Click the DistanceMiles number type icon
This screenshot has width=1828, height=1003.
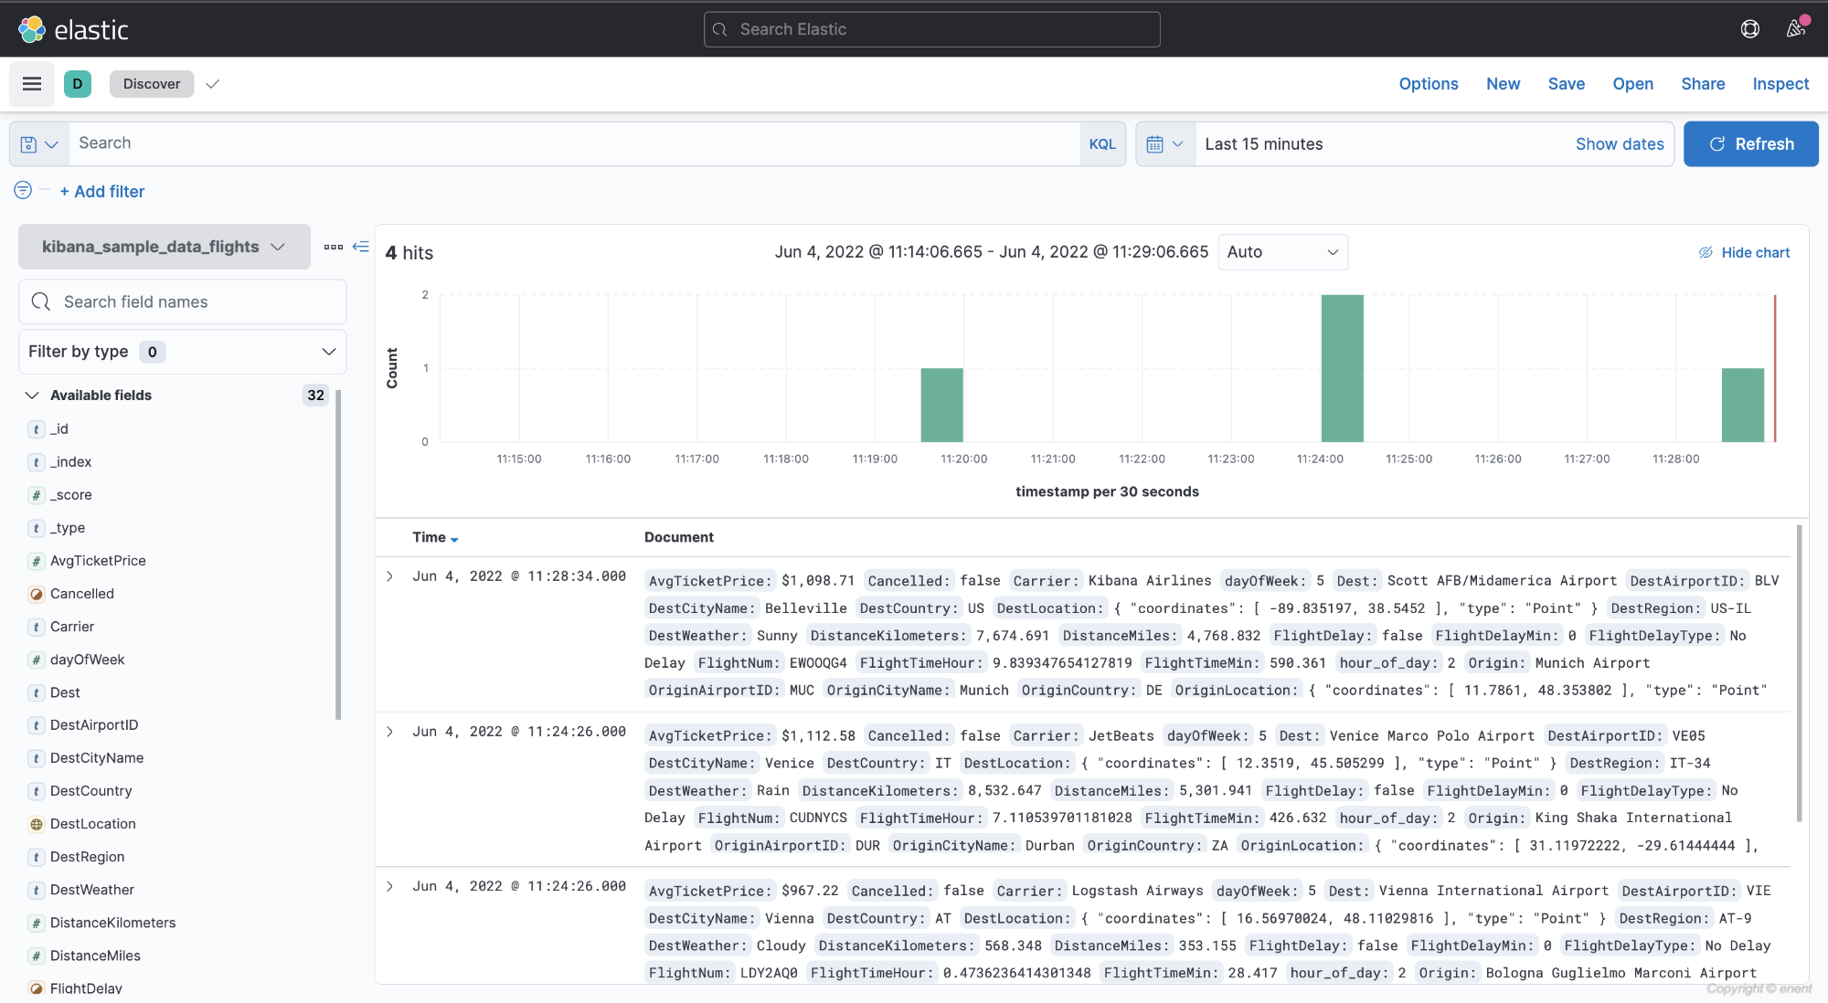(x=37, y=955)
